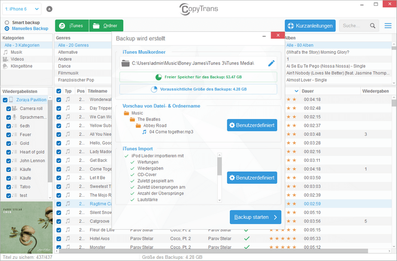The height and width of the screenshot is (261, 397).
Task: Click the music note icon in the Let It Be row
Action: (68, 177)
